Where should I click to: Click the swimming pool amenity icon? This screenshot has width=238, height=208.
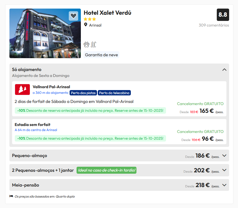coord(93,44)
